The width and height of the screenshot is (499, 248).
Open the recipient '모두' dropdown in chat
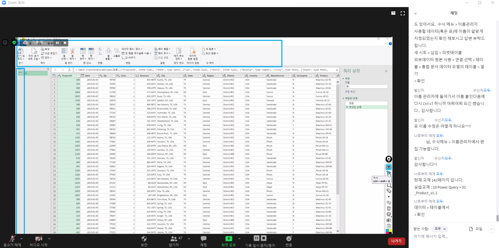pos(440,229)
